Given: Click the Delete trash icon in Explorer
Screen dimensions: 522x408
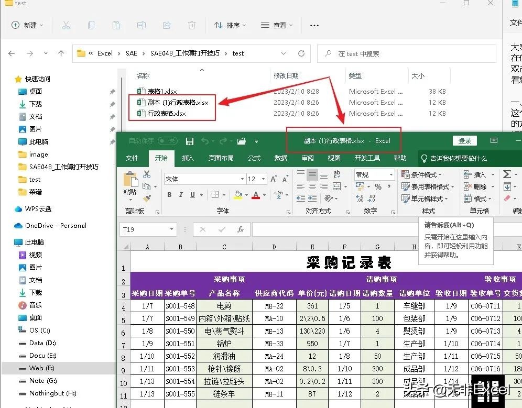Looking at the screenshot, I should click(x=192, y=25).
